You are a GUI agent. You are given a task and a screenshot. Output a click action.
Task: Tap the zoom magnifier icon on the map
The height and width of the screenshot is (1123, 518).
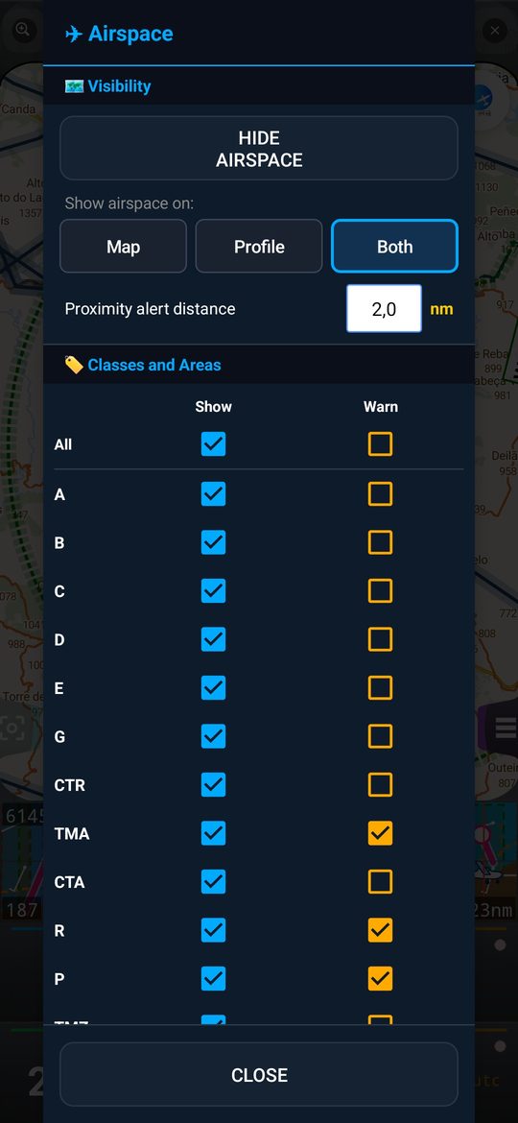(23, 30)
